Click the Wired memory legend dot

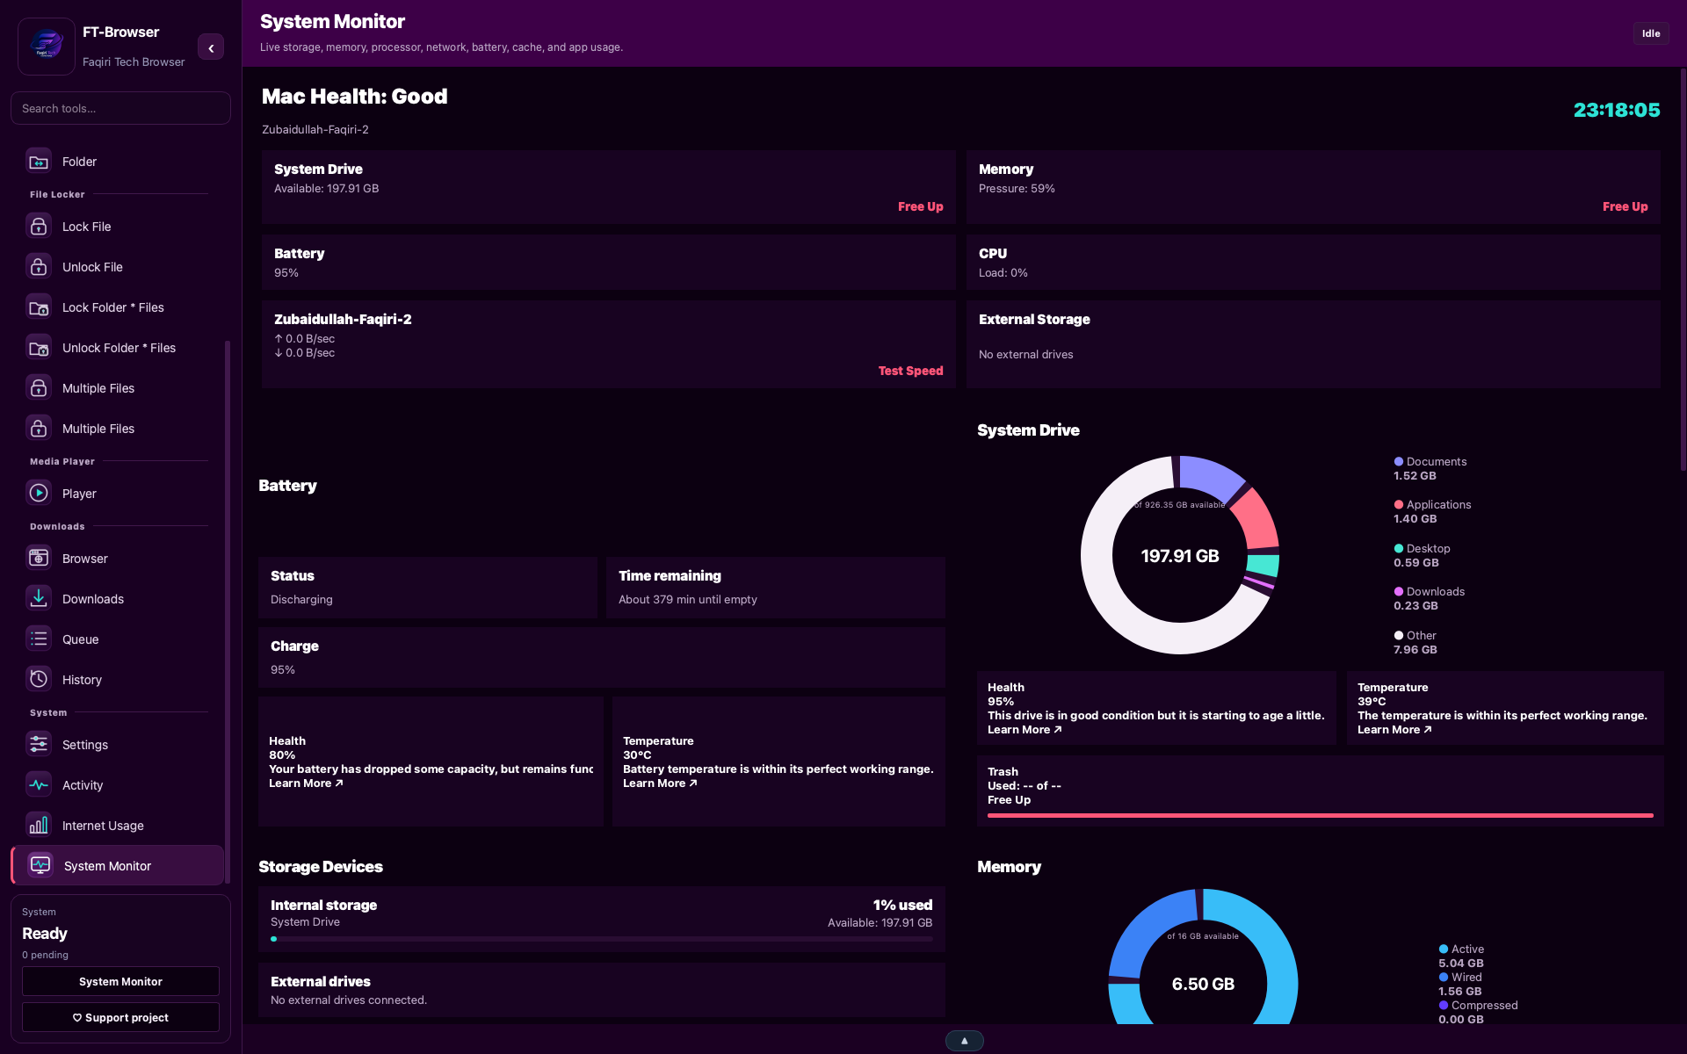pos(1444,978)
